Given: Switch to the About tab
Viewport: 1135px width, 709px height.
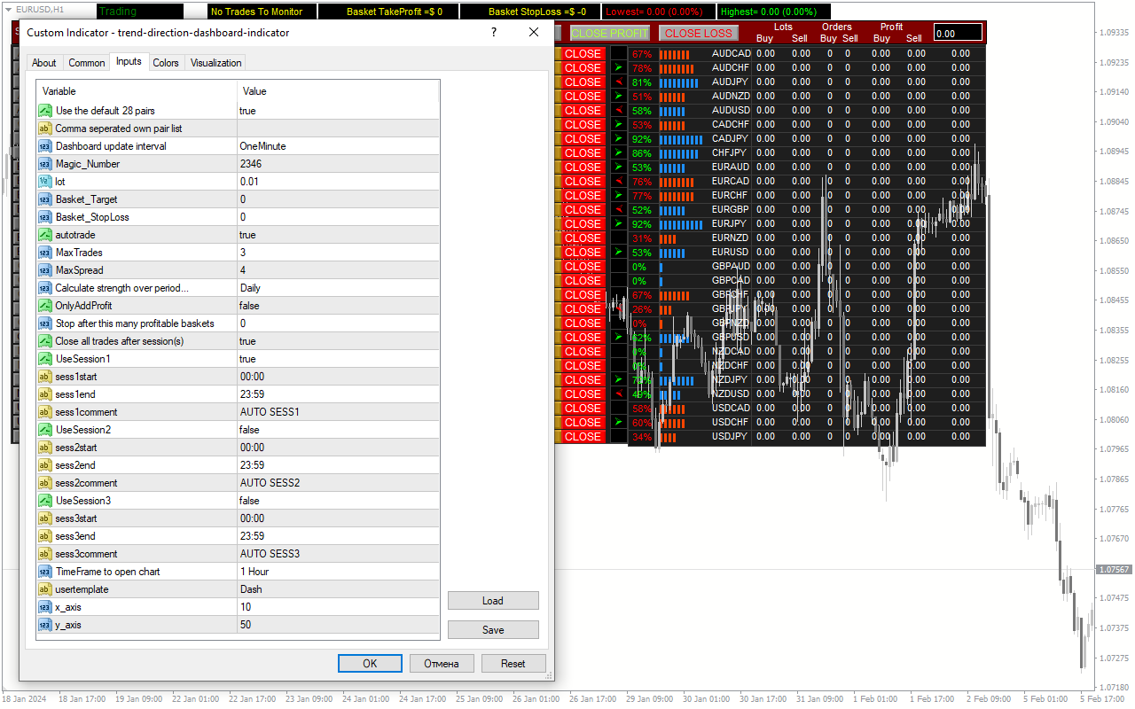Looking at the screenshot, I should click(x=44, y=63).
